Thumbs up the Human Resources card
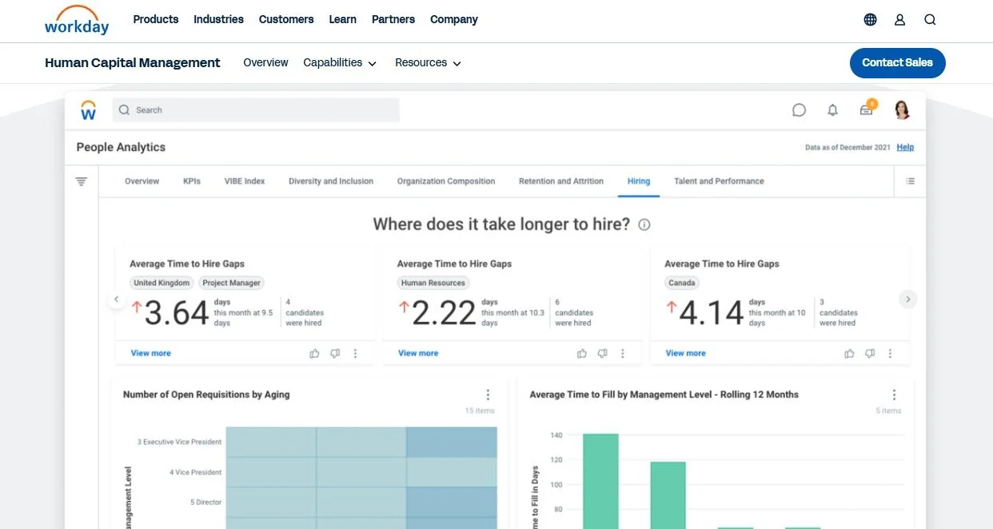This screenshot has height=529, width=993. pyautogui.click(x=581, y=353)
